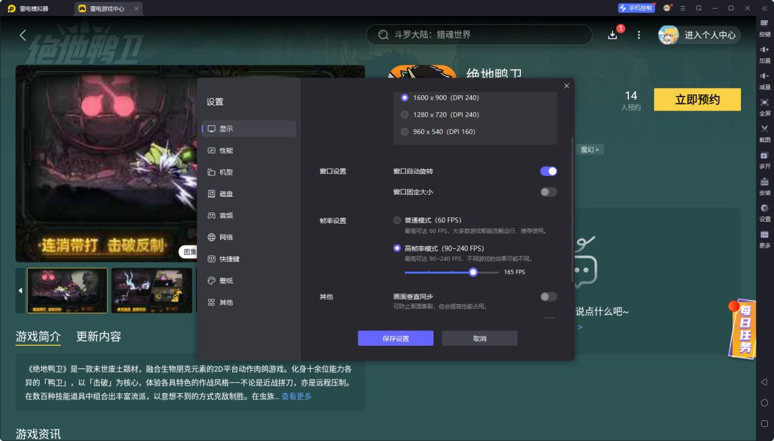Collapse the sidebar with double-chevron icon
The height and width of the screenshot is (441, 774).
(x=764, y=8)
